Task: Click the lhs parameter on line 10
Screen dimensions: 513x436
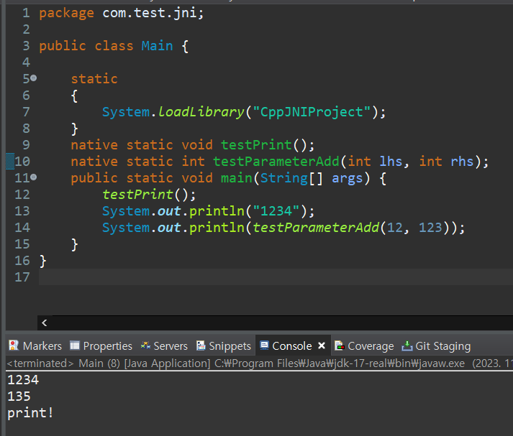Action: point(391,162)
